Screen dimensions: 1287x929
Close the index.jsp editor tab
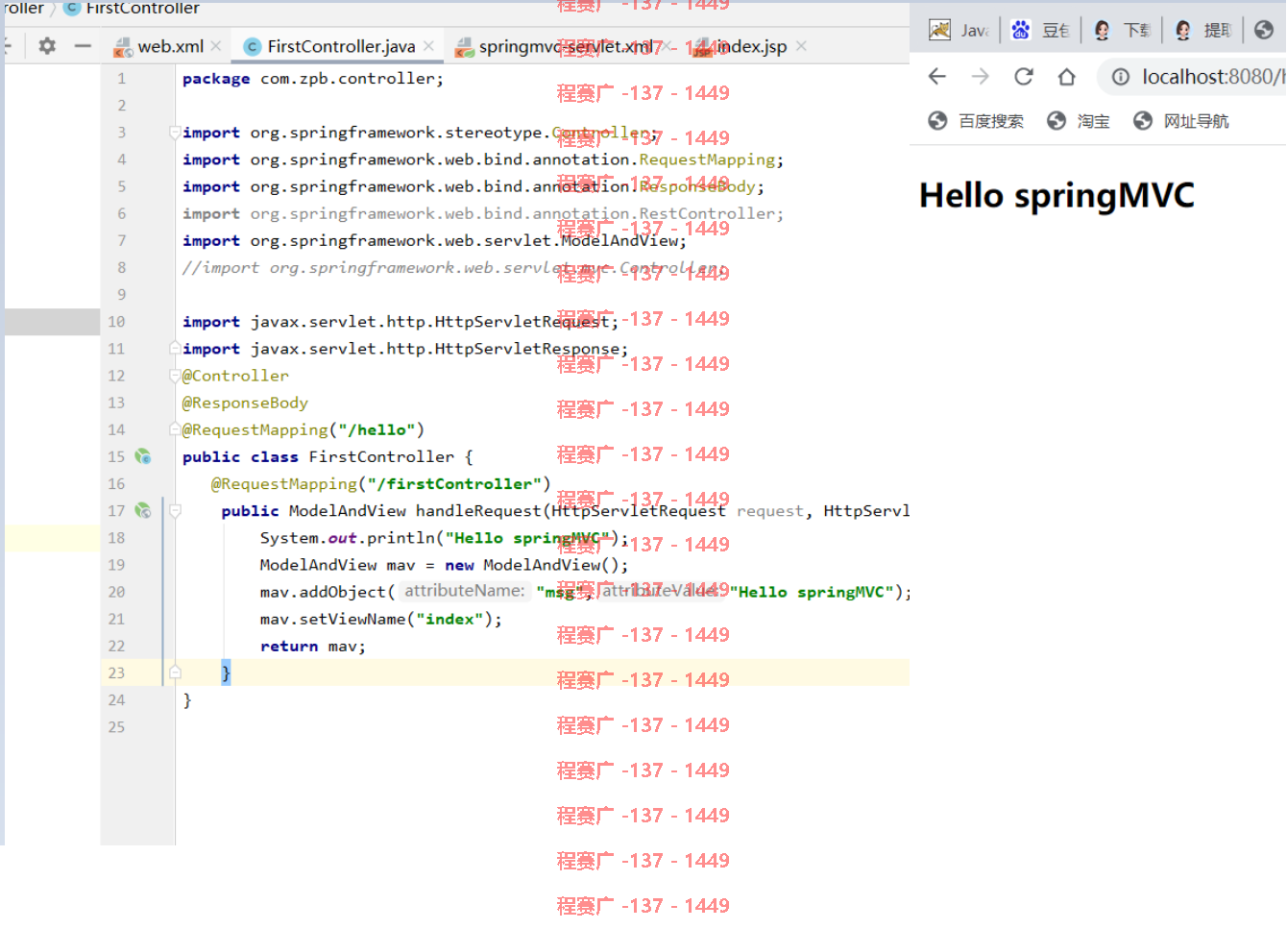tap(801, 46)
